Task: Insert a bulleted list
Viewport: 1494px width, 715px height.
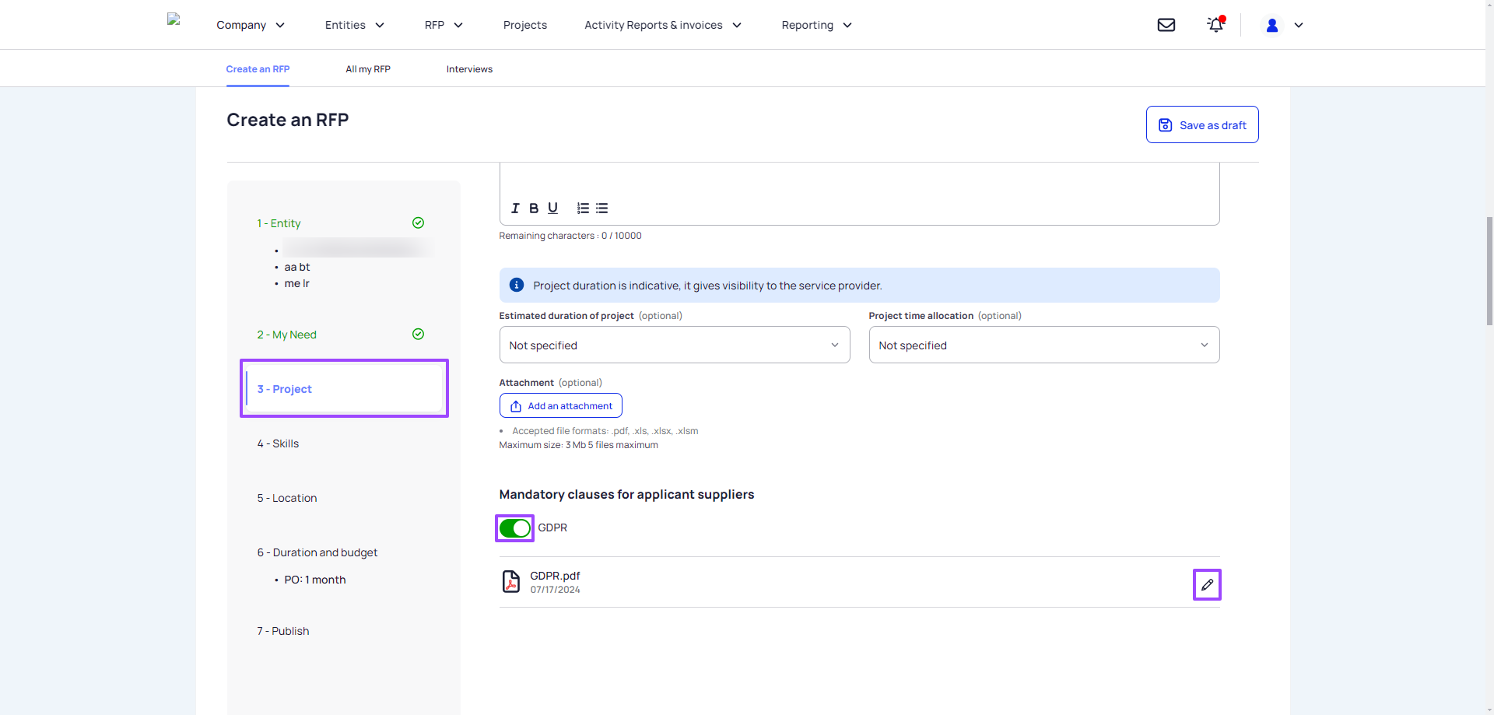Action: pyautogui.click(x=602, y=209)
